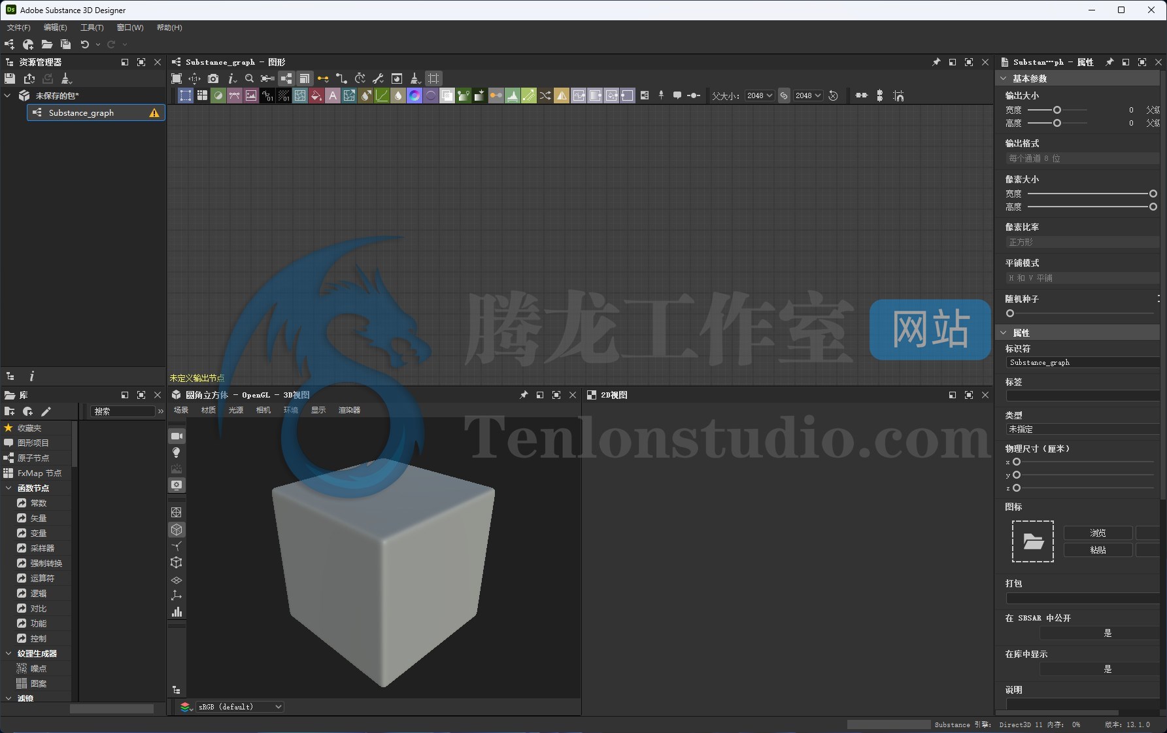Open the 3D view 渲染器 menu

pyautogui.click(x=349, y=410)
